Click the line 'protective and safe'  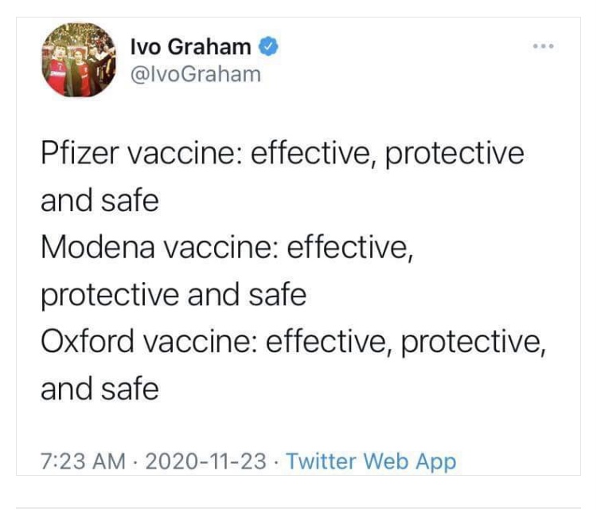(174, 296)
